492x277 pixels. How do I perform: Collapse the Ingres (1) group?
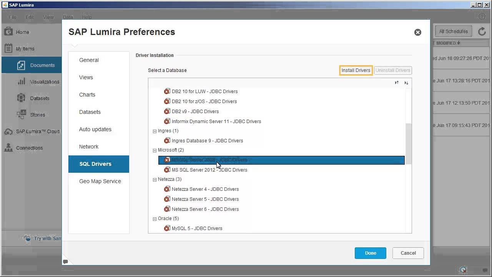coord(155,131)
